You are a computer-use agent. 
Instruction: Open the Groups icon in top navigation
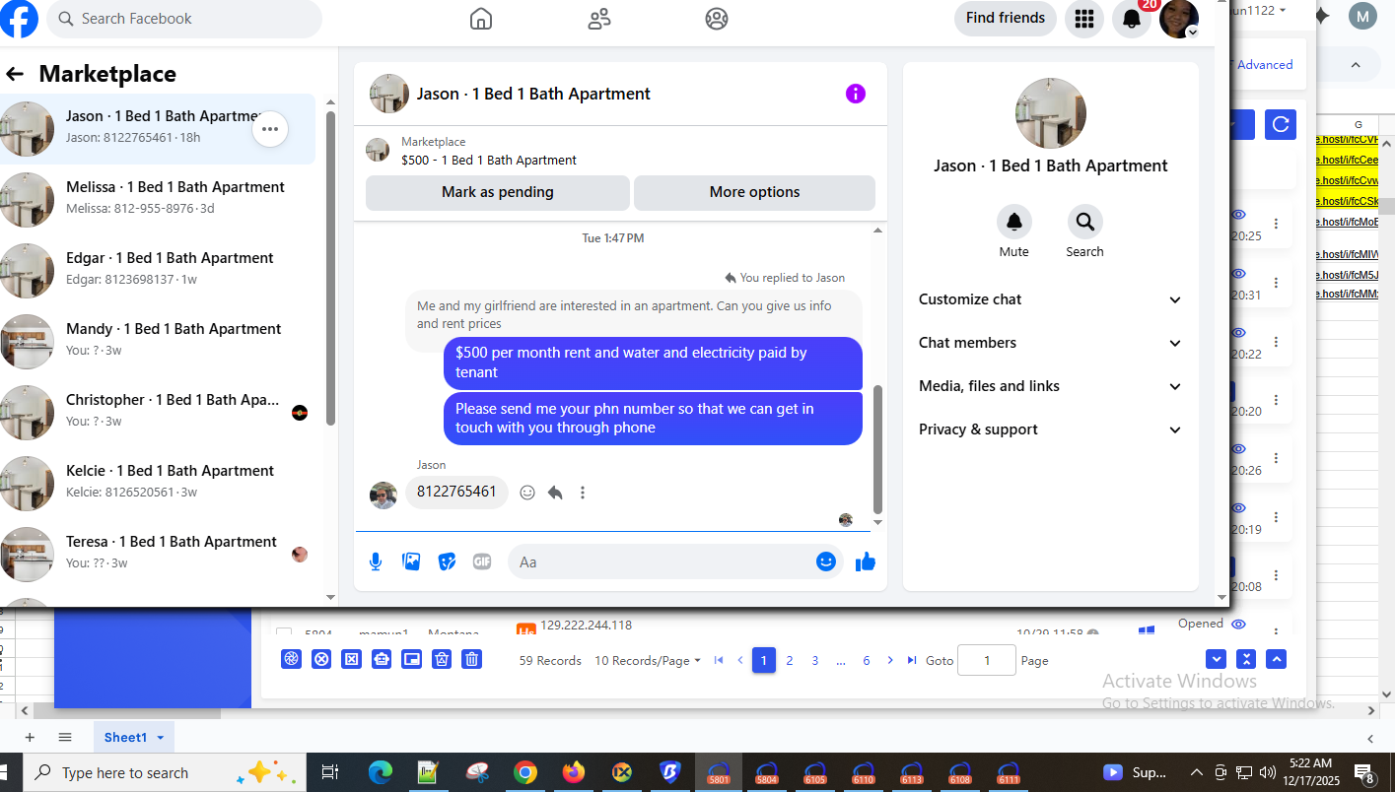[x=717, y=19]
